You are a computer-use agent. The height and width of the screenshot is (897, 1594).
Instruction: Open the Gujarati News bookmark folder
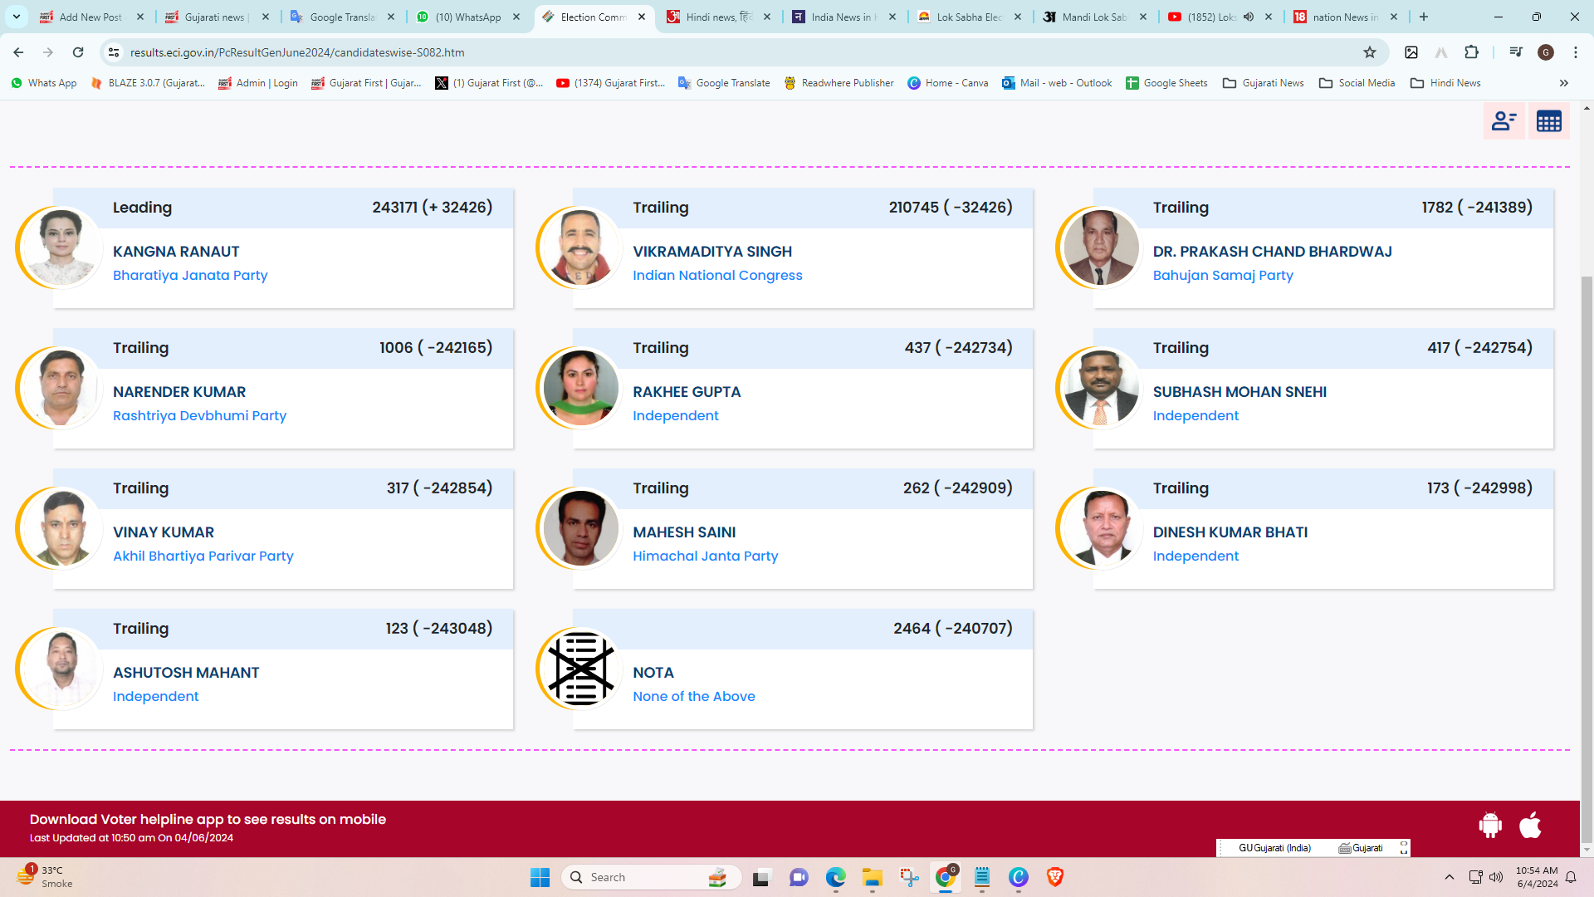1264,83
